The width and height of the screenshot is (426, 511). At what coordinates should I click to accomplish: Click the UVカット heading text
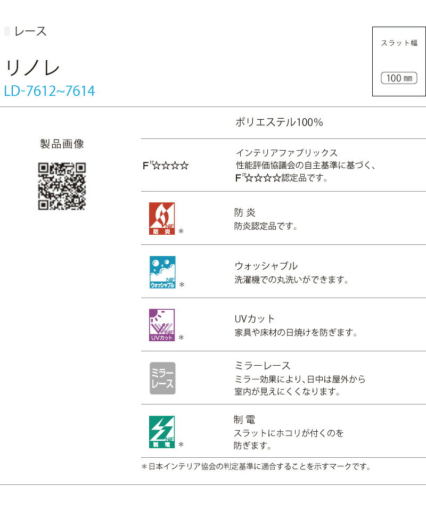[255, 319]
